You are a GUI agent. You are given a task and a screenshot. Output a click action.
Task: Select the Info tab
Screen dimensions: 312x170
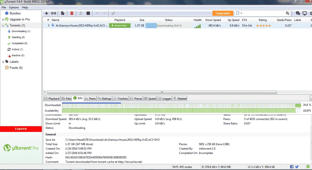[78, 98]
